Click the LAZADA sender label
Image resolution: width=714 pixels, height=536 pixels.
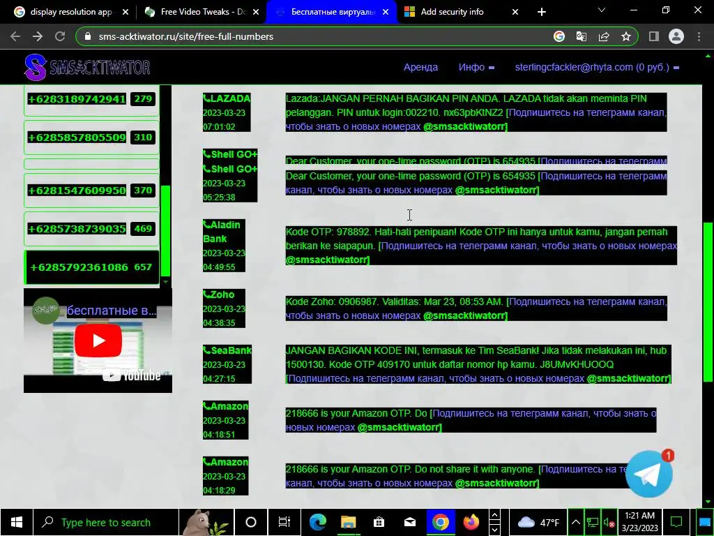227,98
